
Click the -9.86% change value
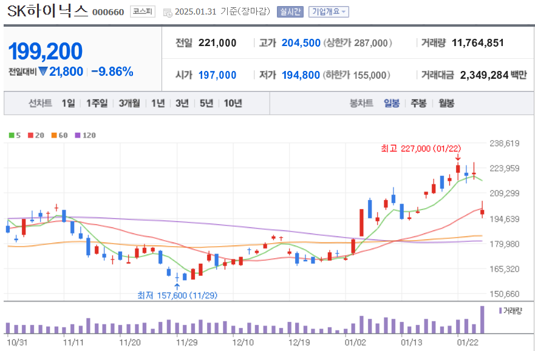click(x=112, y=72)
